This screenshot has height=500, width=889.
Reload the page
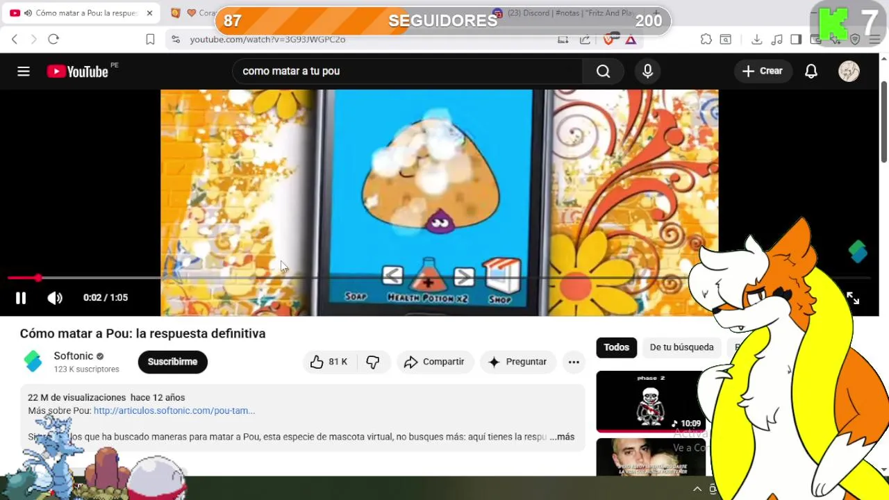click(53, 40)
